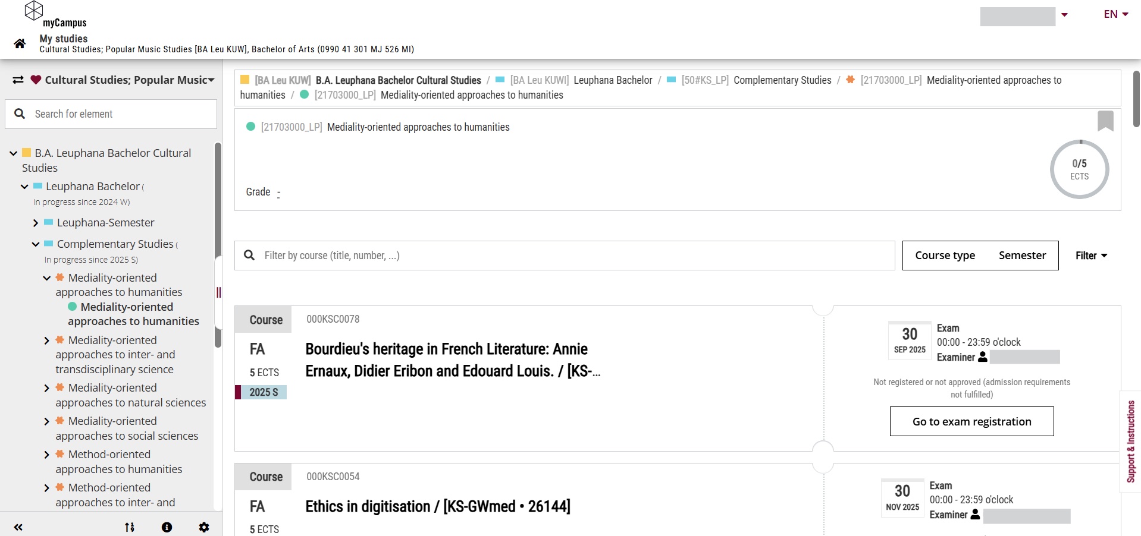
Task: Open settings gear in sidebar footer
Action: coord(204,527)
